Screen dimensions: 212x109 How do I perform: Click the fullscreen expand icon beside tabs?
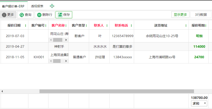[52, 6]
